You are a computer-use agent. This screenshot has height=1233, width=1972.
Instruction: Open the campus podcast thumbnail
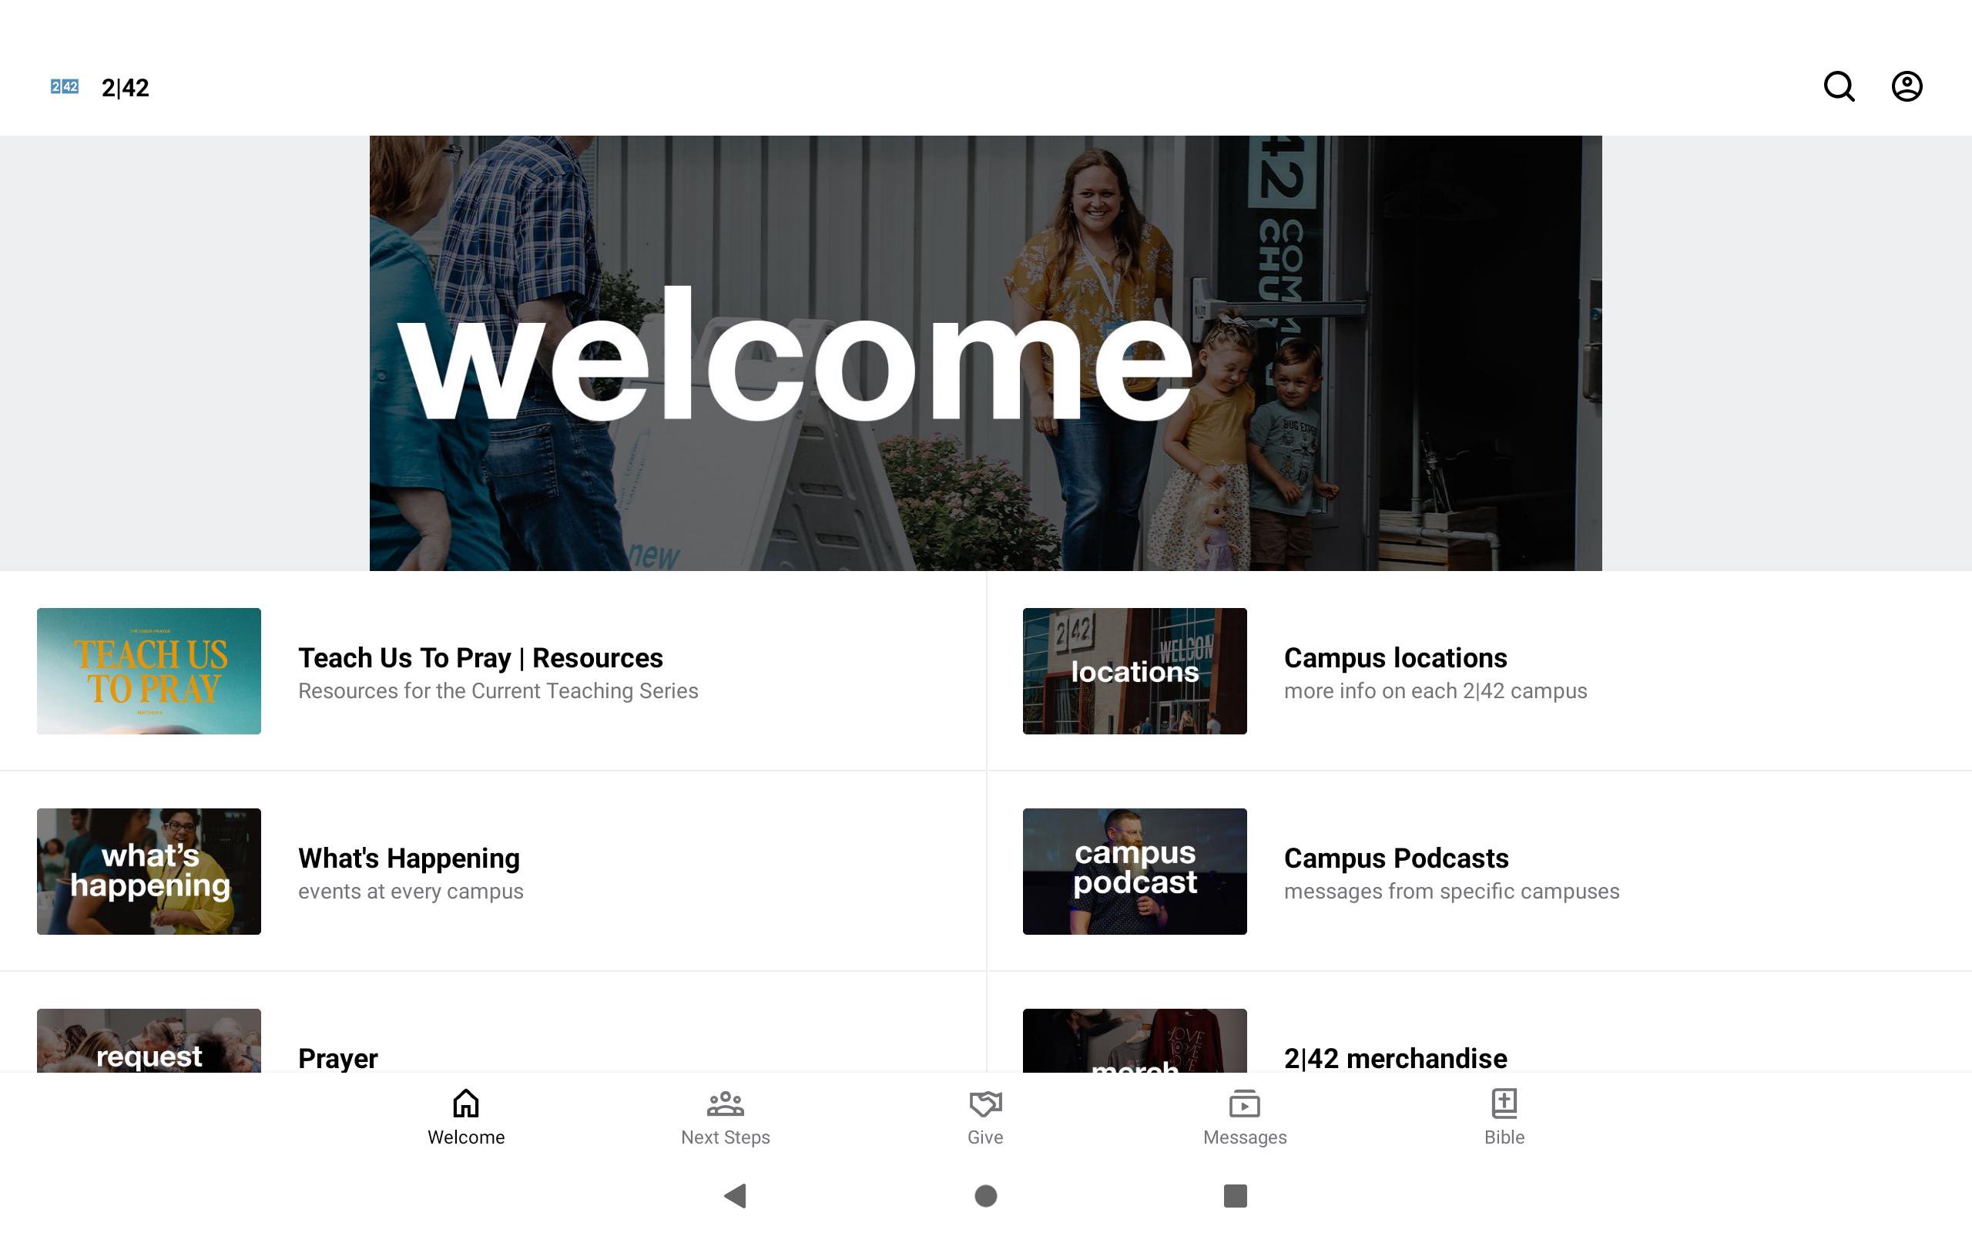(1135, 871)
